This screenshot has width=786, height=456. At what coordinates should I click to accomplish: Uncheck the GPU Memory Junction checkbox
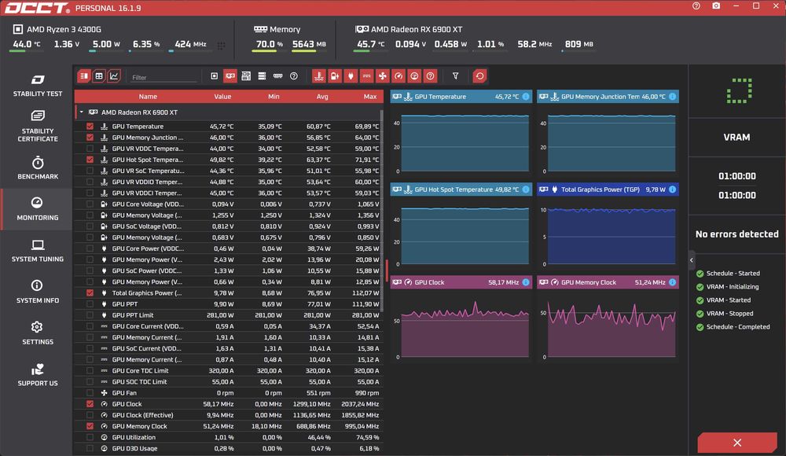pos(90,138)
